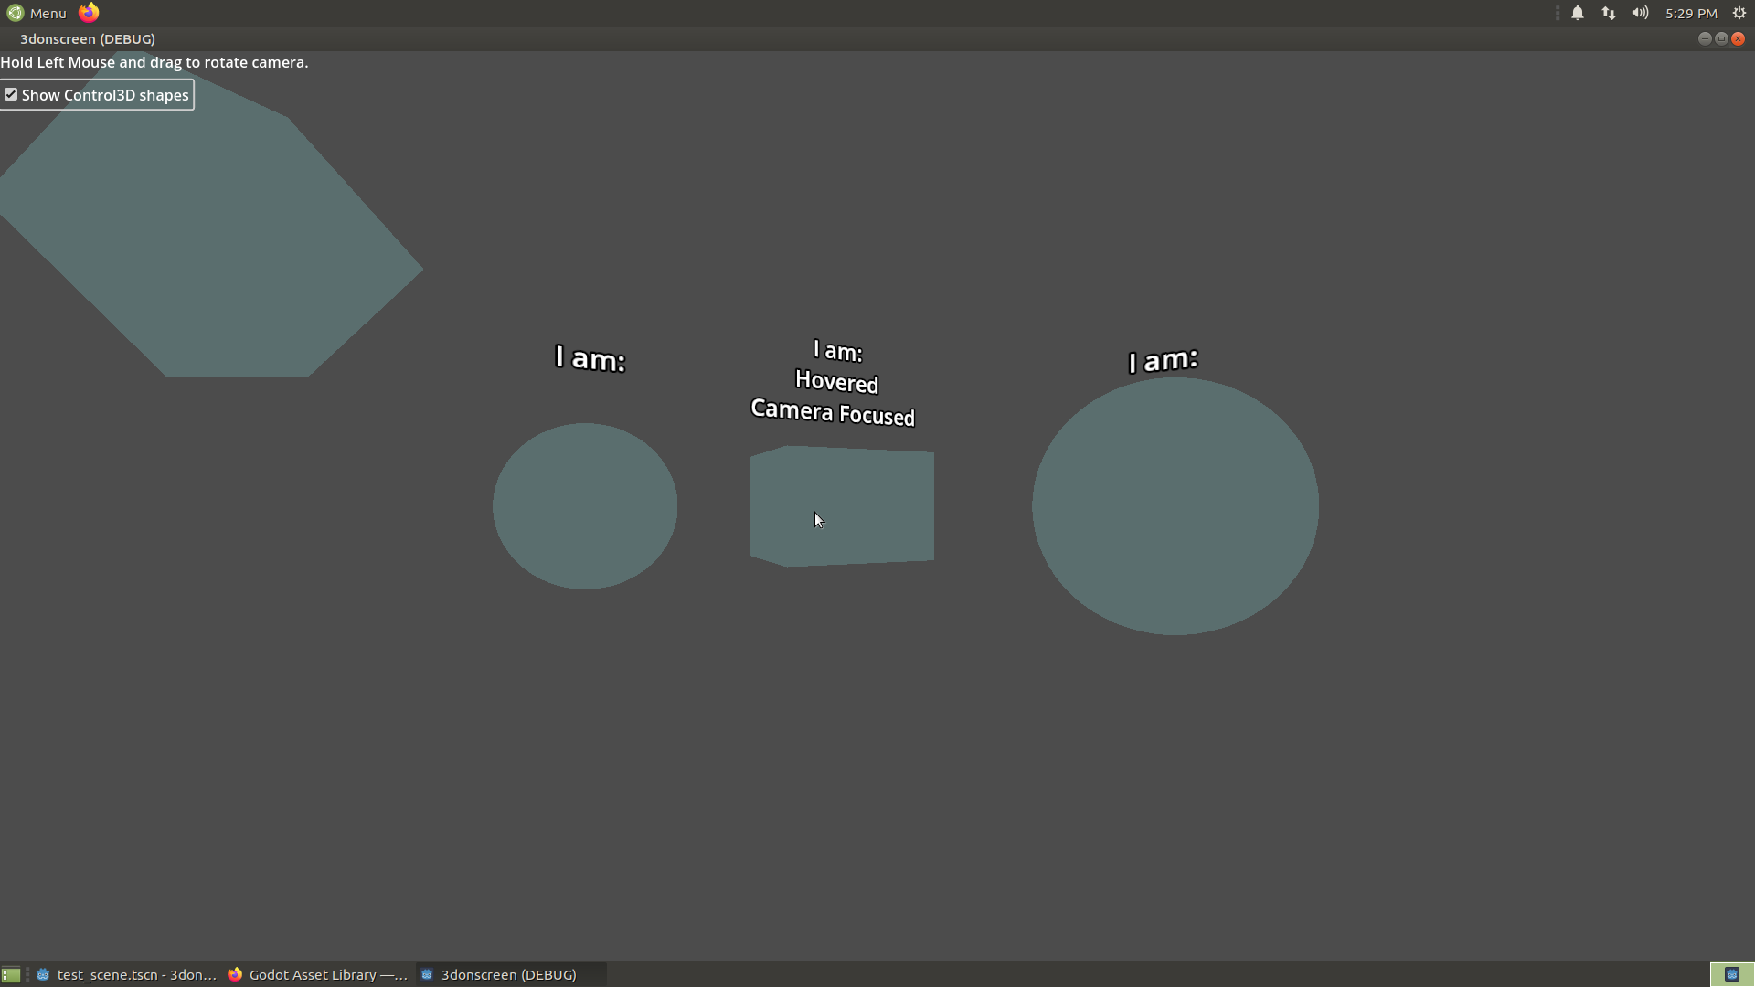Maximize the 3donscreen debug window

click(1721, 38)
